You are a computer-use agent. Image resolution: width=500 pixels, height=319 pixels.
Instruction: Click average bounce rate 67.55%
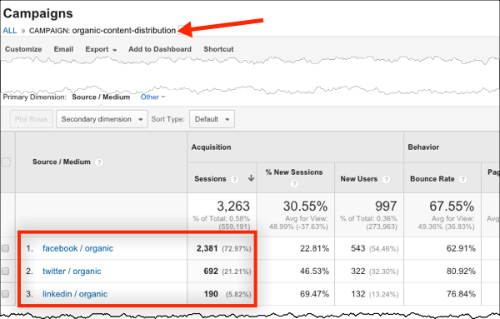click(x=452, y=207)
